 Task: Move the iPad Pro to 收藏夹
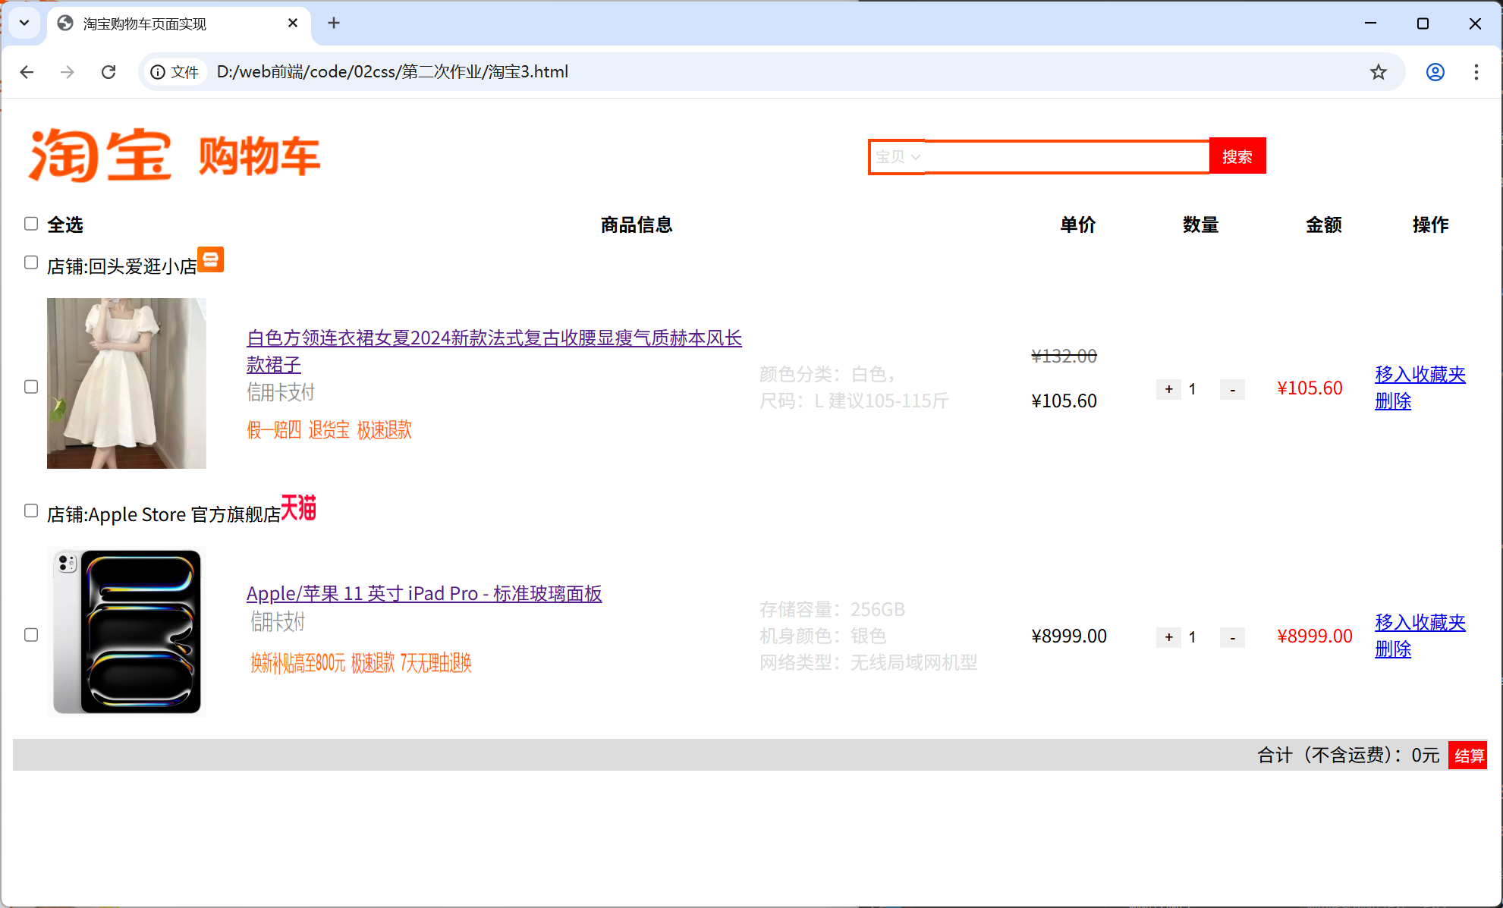tap(1420, 622)
